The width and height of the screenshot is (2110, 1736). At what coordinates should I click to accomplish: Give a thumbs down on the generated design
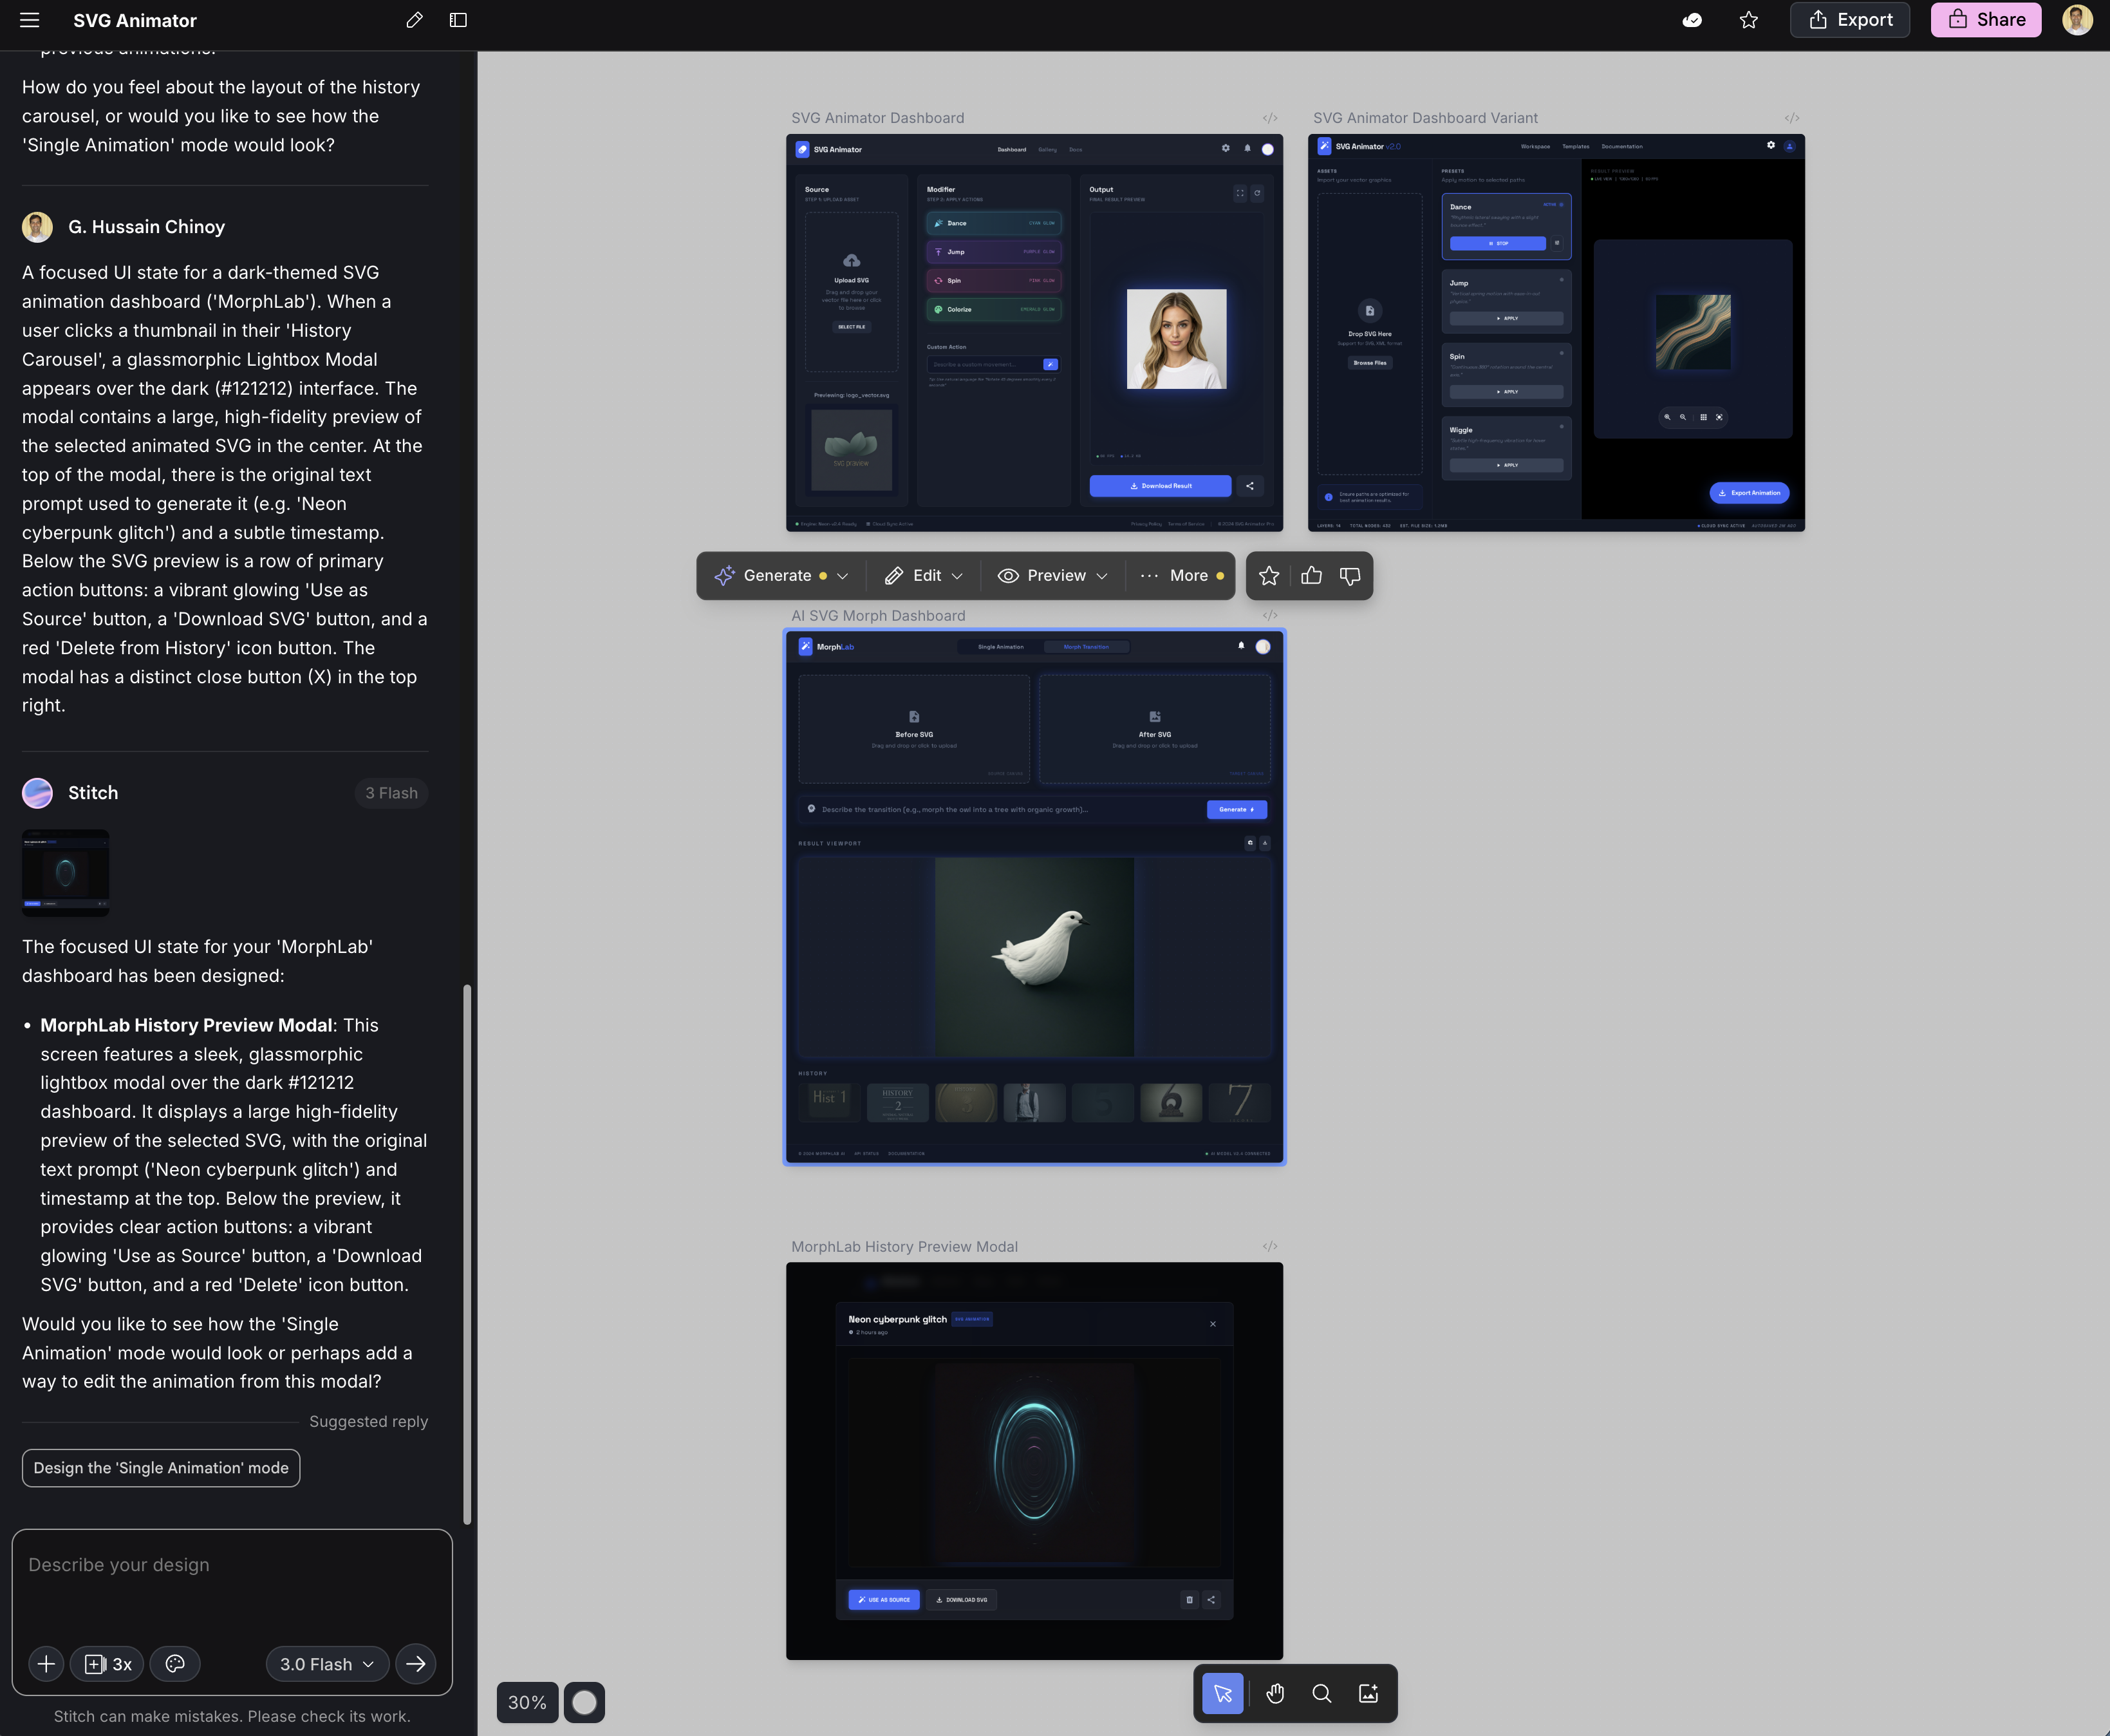point(1349,575)
